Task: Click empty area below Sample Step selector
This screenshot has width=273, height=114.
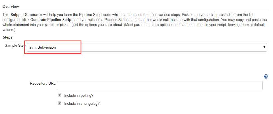Action: point(147,63)
